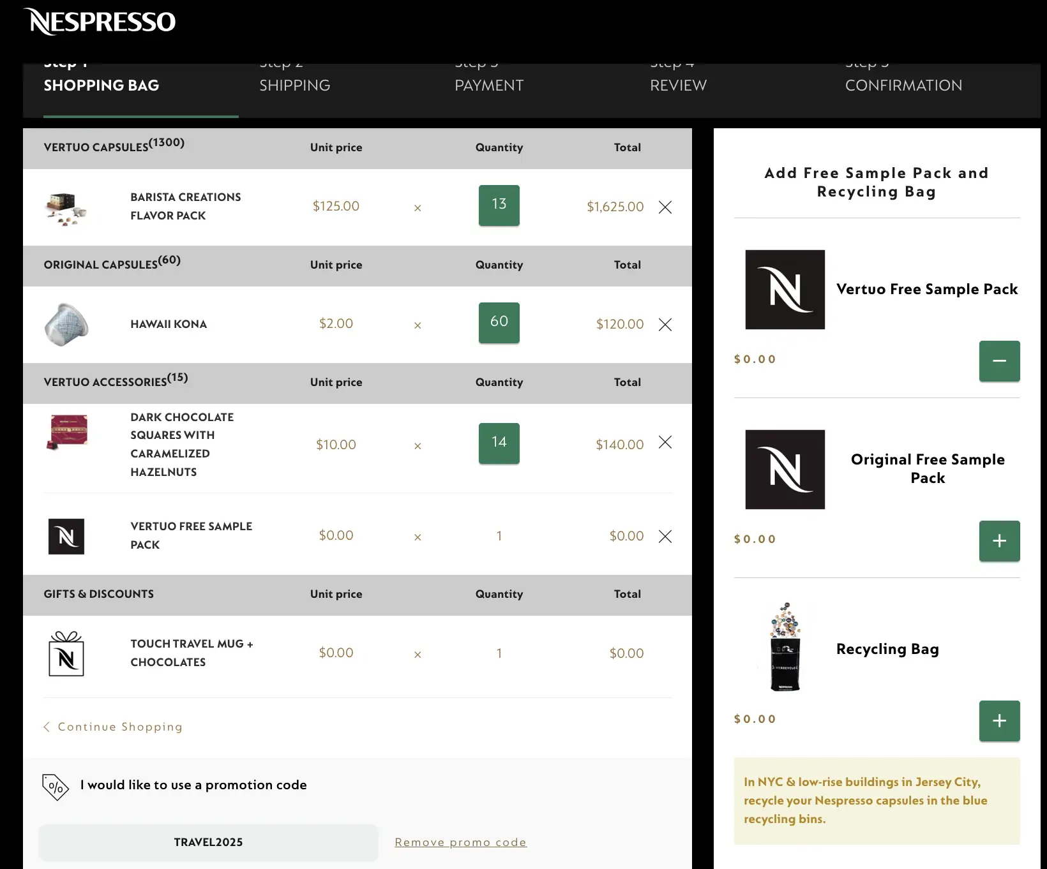This screenshot has height=869, width=1047.
Task: Click the Nespresso logo
Action: (x=100, y=22)
